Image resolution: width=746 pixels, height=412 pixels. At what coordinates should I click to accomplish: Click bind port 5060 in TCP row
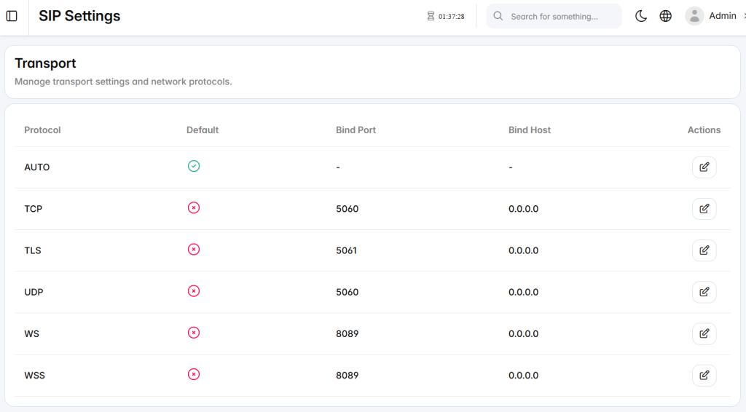(x=348, y=209)
